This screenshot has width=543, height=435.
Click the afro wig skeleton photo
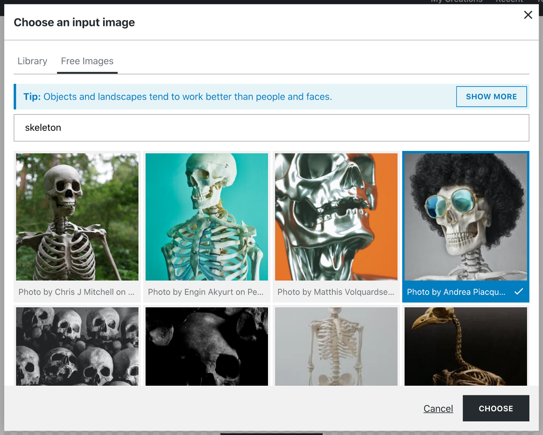point(466,217)
